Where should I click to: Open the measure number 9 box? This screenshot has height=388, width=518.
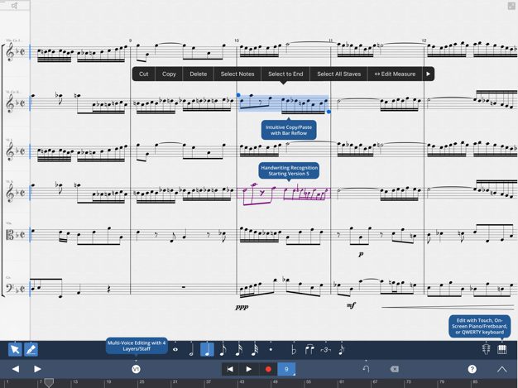click(x=286, y=369)
